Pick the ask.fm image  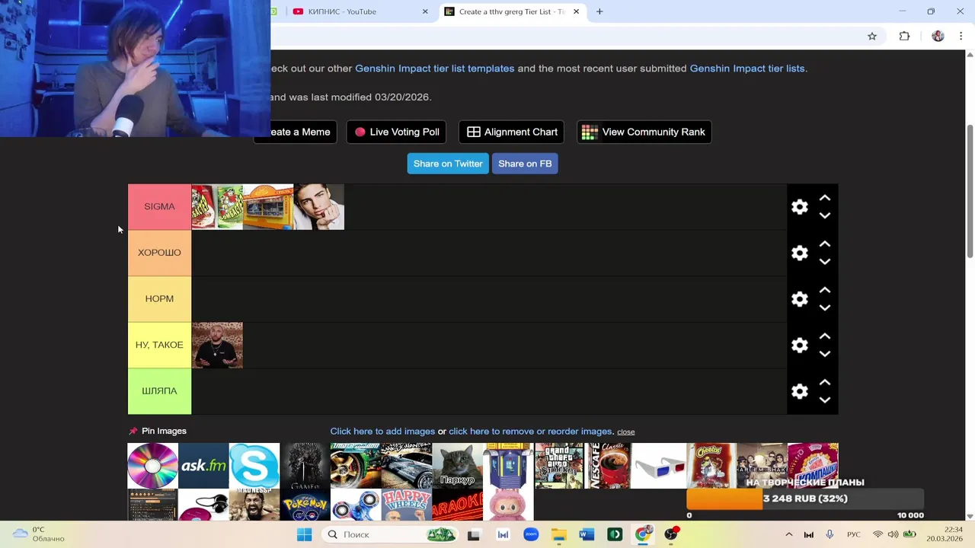pos(203,466)
